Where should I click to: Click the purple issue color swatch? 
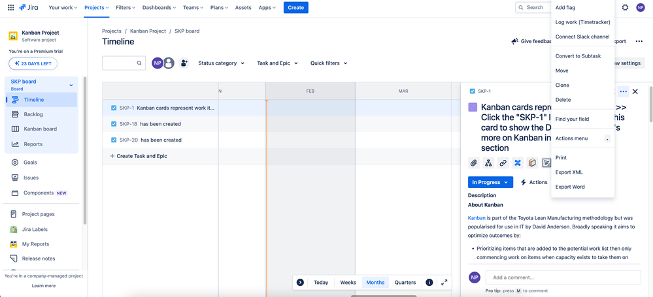pyautogui.click(x=473, y=107)
